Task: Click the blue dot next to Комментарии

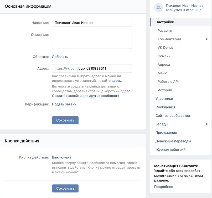Action: click(206, 39)
